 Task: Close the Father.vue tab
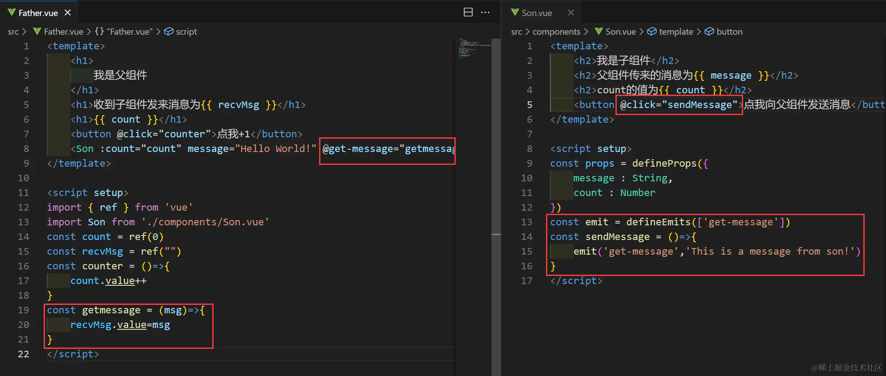(x=68, y=13)
